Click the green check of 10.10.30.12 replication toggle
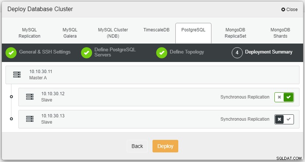Image resolution: width=305 pixels, height=162 pixels. (x=288, y=97)
